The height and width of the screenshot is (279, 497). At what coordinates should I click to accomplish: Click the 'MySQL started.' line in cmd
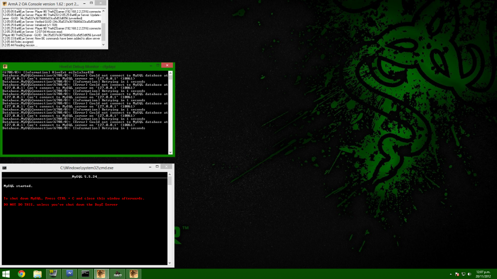tap(18, 186)
